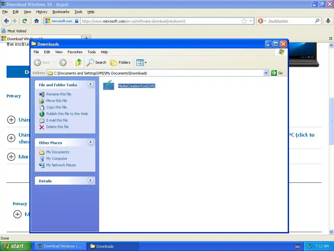
Task: Open Search in Downloads window toolbar
Action: point(97,62)
